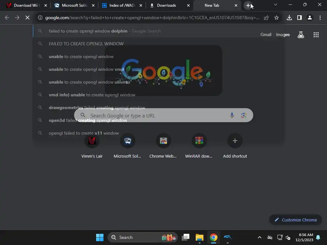The width and height of the screenshot is (327, 245).
Task: Open a new tab with the plus button
Action: [248, 5]
